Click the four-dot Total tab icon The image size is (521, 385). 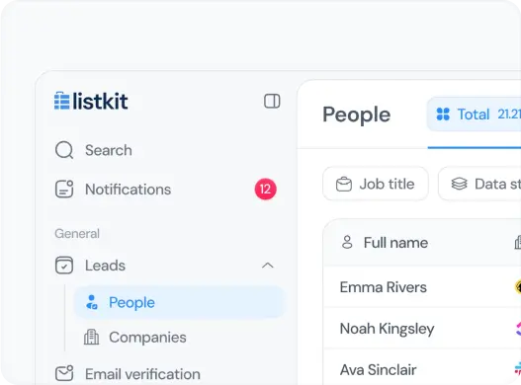point(443,115)
